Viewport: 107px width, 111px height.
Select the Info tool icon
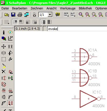[x=4, y=32]
